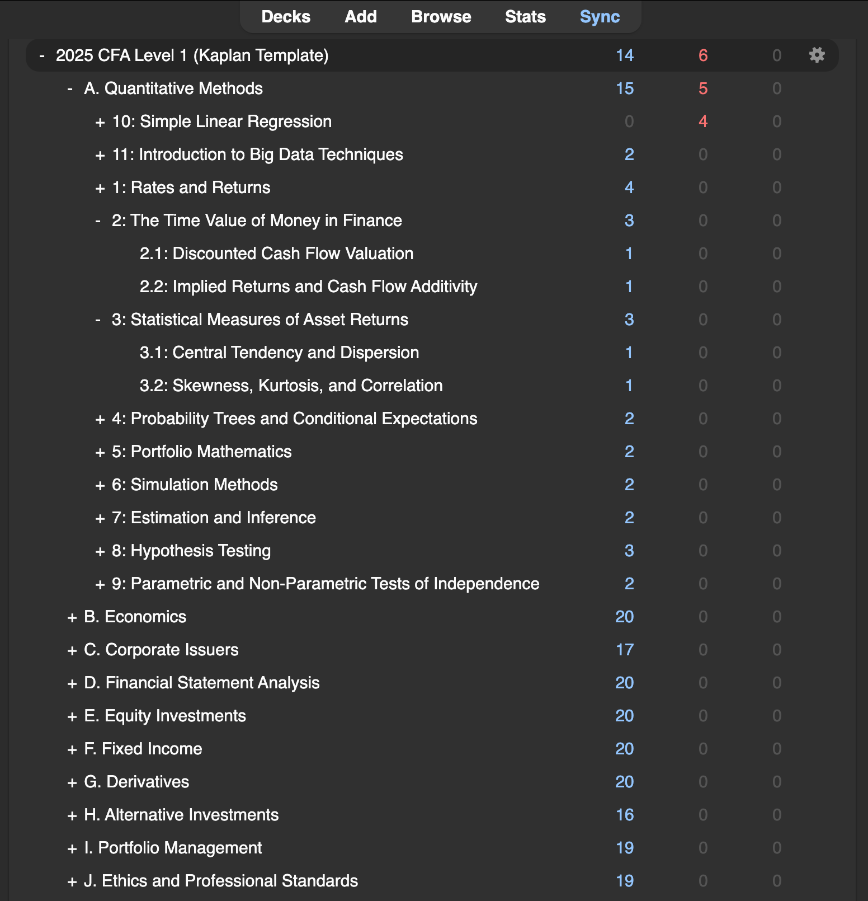This screenshot has width=868, height=901.
Task: Expand G. Derivatives deck
Action: pyautogui.click(x=72, y=782)
